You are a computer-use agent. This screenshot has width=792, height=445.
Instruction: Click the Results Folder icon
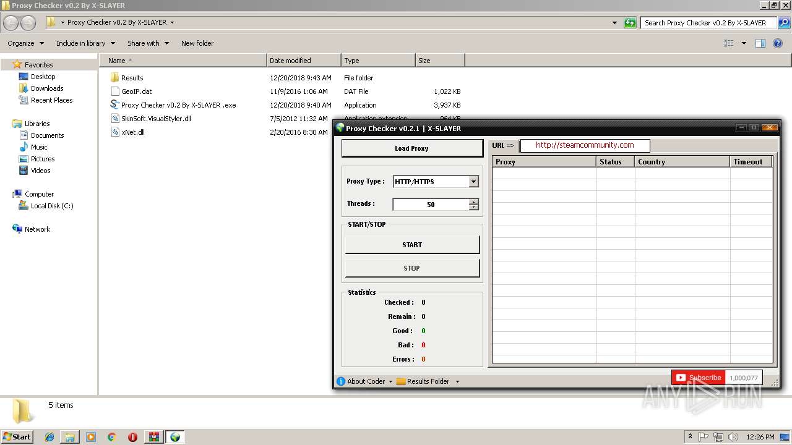click(x=401, y=381)
